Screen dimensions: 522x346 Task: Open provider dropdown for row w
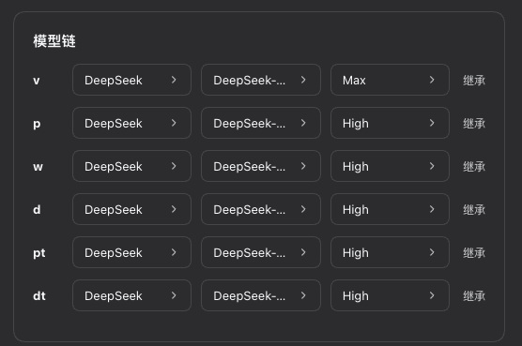click(131, 166)
